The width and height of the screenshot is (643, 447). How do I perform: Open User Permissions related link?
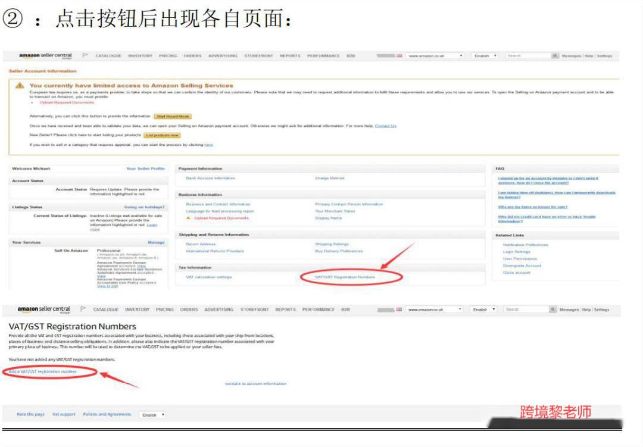tap(520, 259)
